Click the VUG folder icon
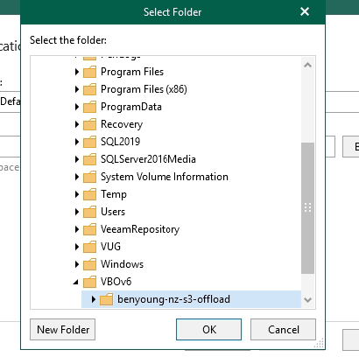 (89, 247)
